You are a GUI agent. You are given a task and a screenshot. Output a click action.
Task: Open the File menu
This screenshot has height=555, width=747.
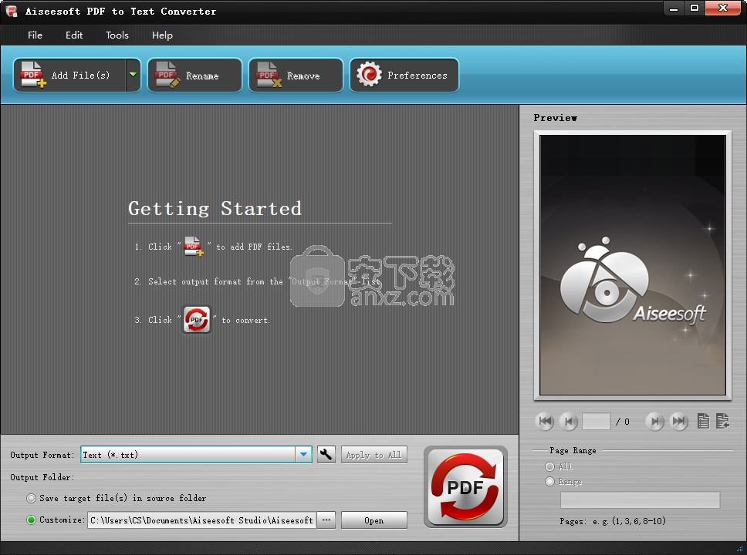[35, 35]
